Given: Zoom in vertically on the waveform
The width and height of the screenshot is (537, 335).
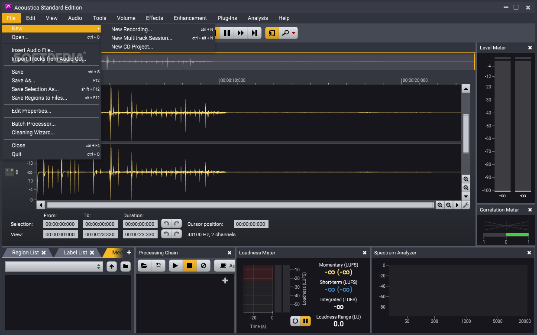Looking at the screenshot, I should tap(466, 179).
